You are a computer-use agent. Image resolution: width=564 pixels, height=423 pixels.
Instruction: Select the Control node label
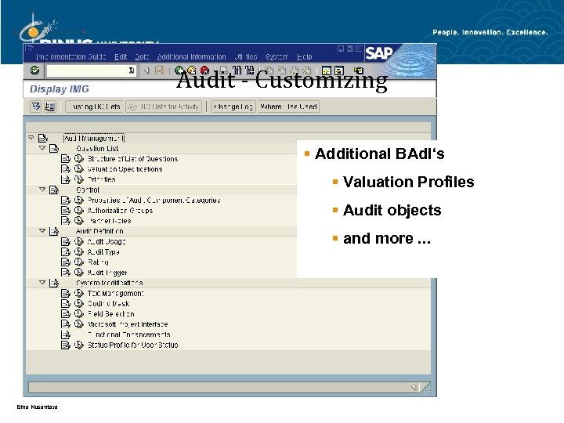[88, 190]
